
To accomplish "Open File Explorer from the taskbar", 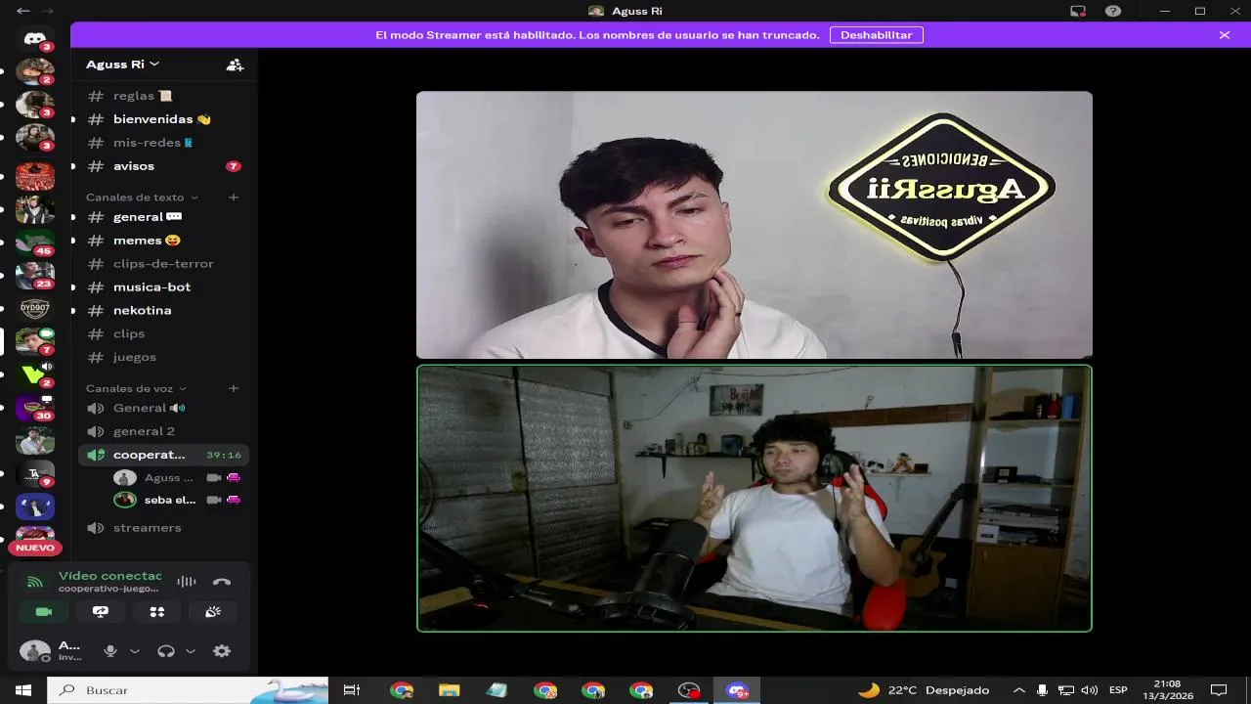I will [x=449, y=690].
